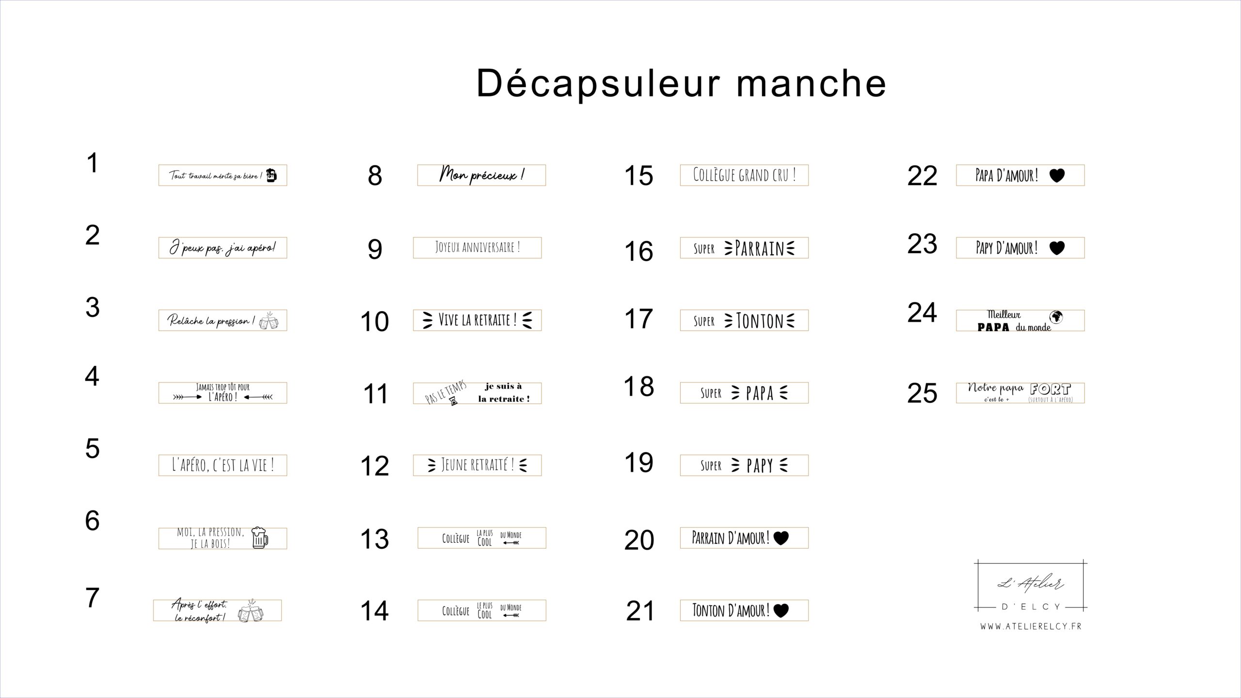Click the clinking beers in "Après l'effort" design
This screenshot has height=698, width=1241.
point(250,613)
